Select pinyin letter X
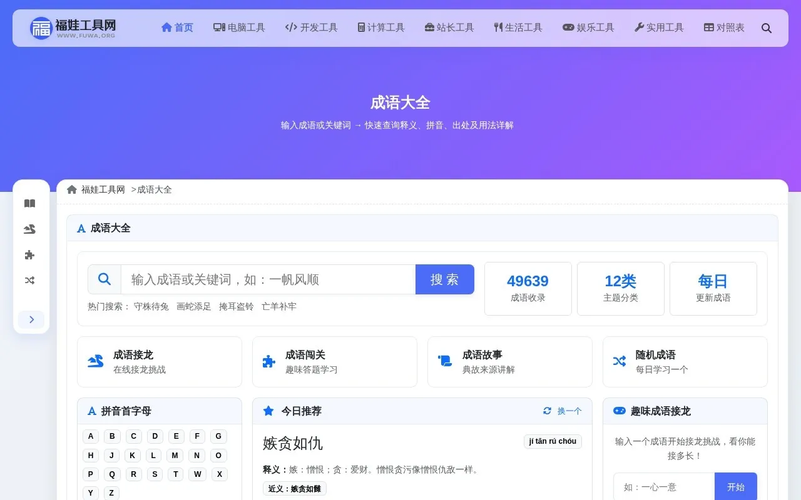This screenshot has width=801, height=500. coord(220,474)
